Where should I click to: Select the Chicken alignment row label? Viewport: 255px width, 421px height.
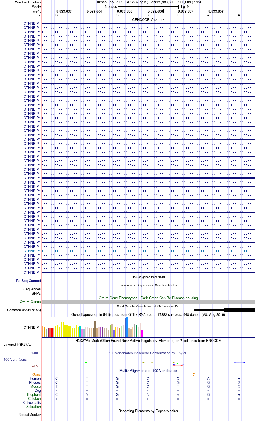(34, 398)
